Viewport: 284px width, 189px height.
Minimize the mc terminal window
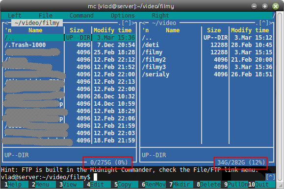[254, 6]
